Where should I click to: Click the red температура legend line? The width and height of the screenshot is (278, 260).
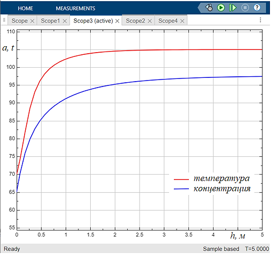pos(181,179)
